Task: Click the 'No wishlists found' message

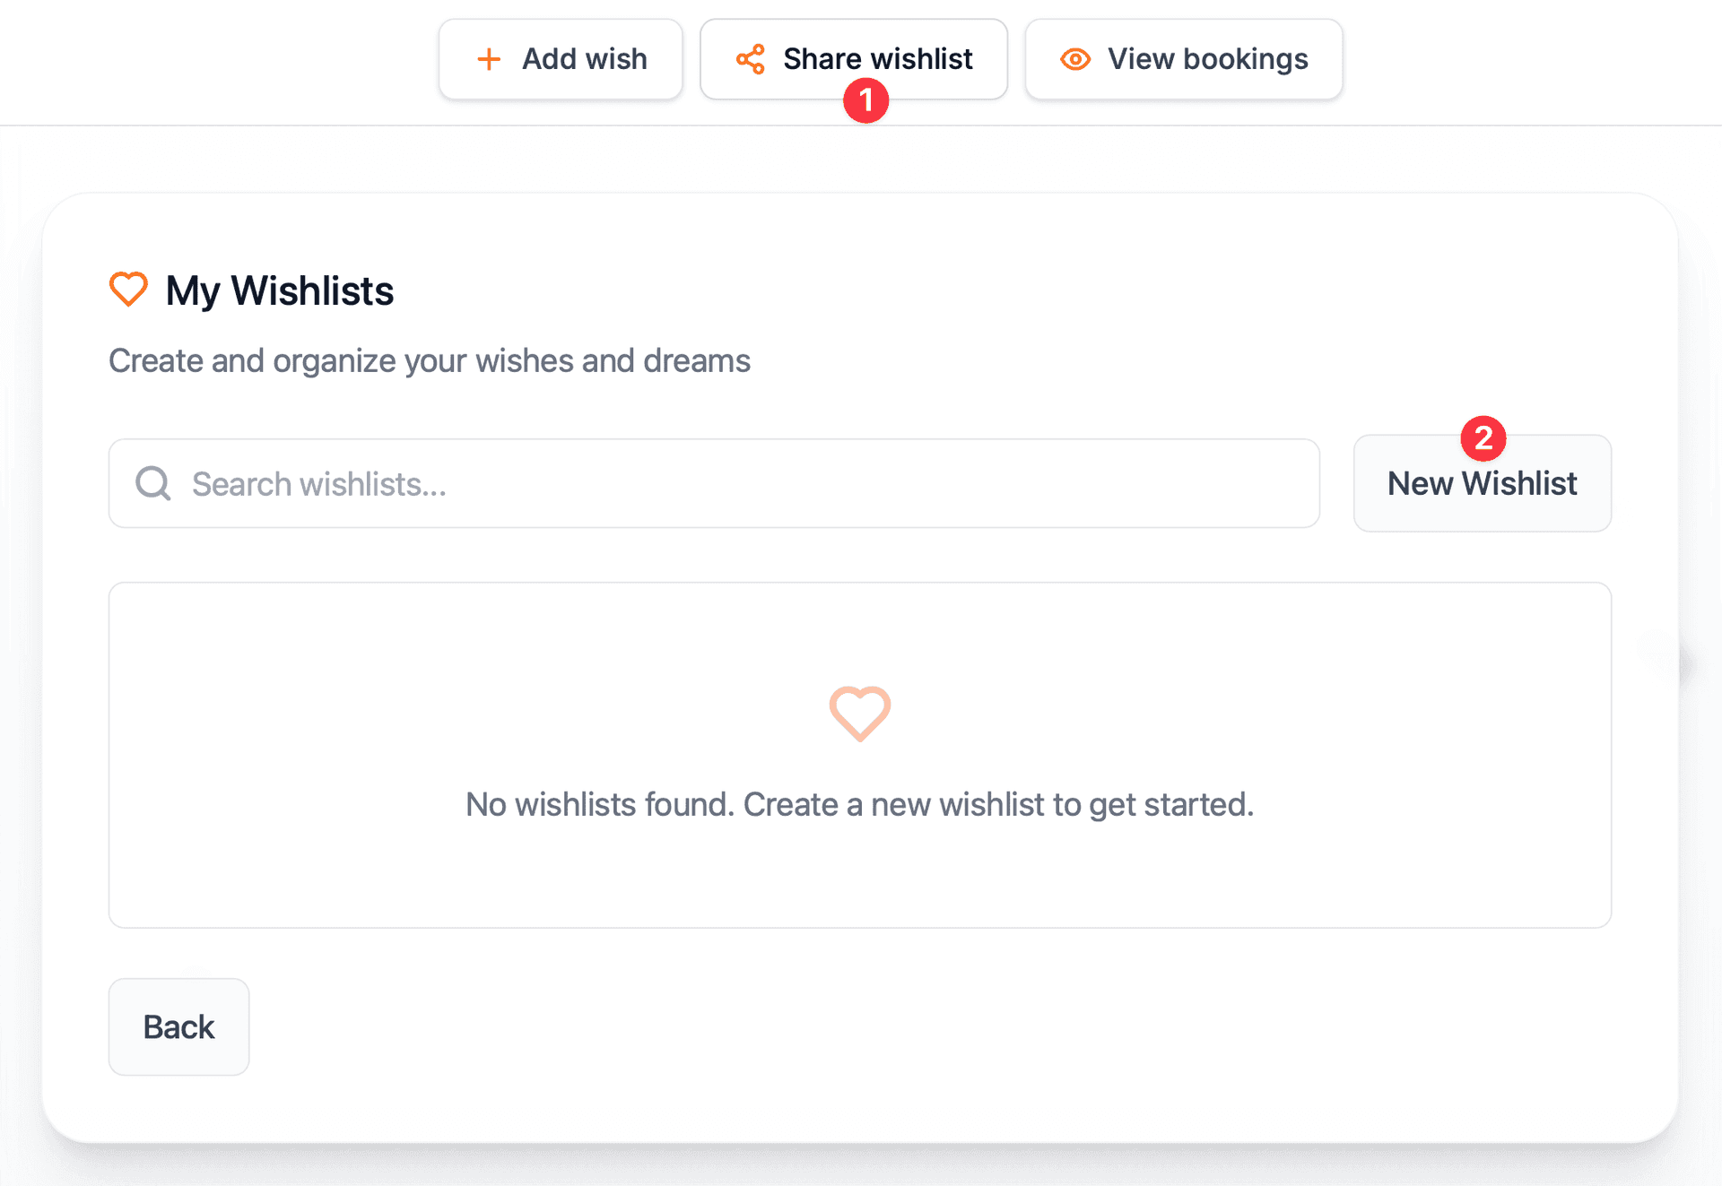Action: (x=859, y=804)
